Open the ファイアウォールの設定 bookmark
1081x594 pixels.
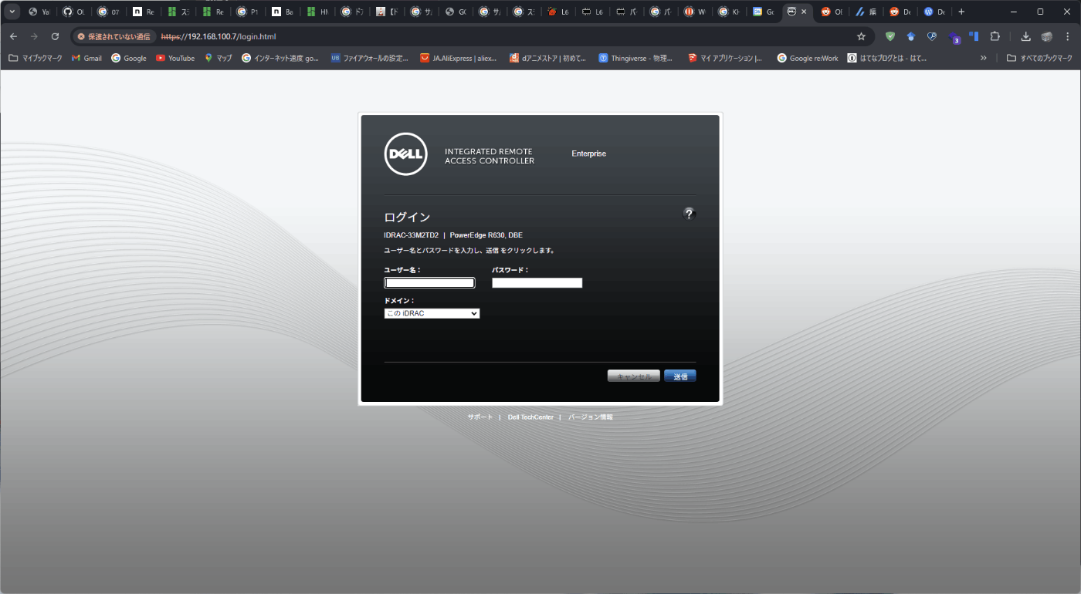pos(369,58)
